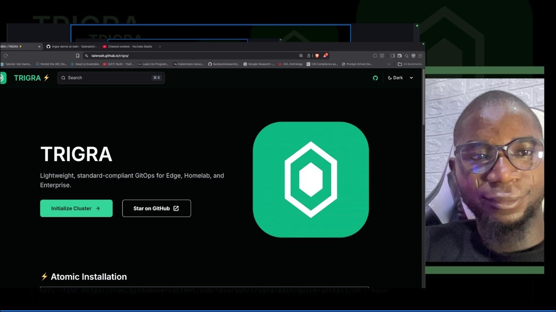Open the All Bookmarks folder

click(x=410, y=64)
